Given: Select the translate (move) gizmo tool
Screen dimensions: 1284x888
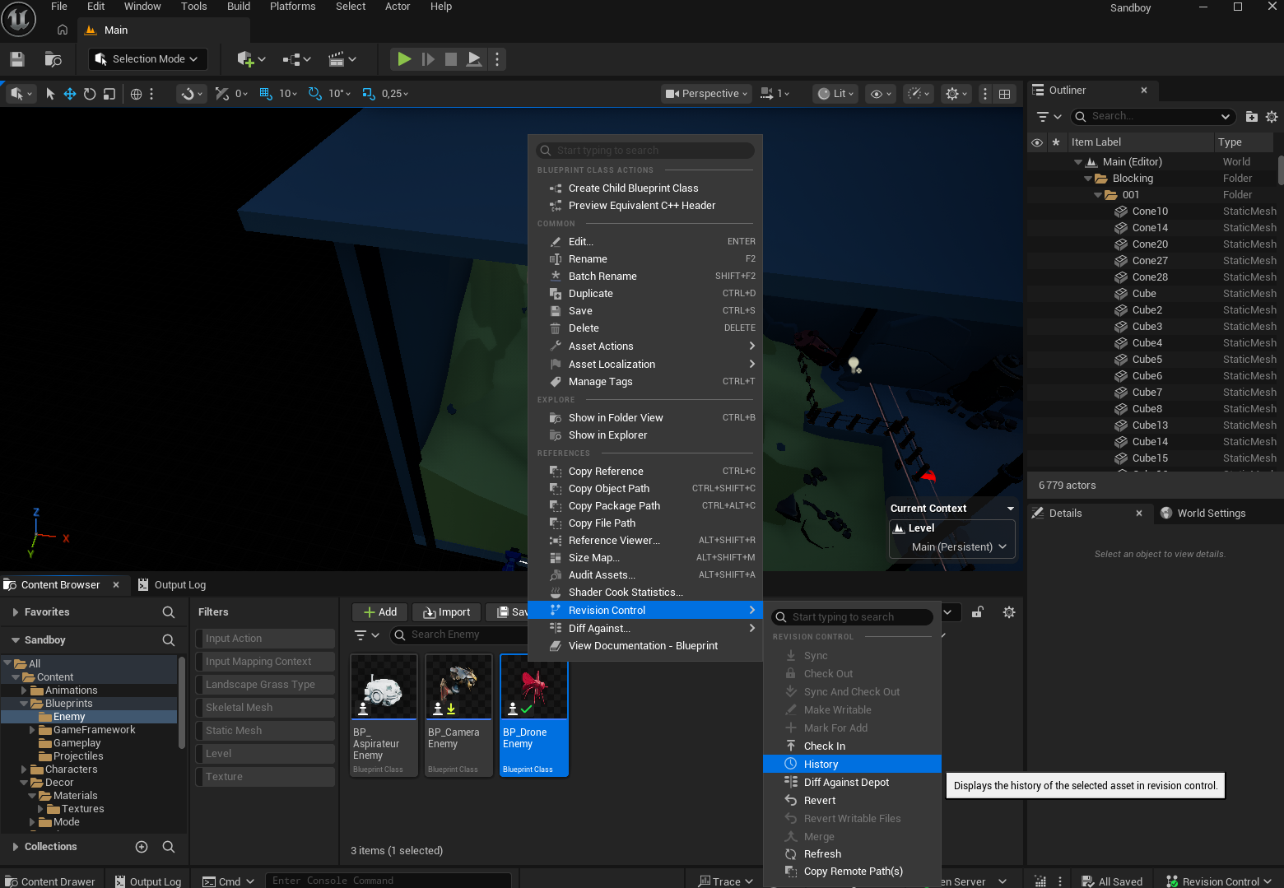Looking at the screenshot, I should 70,94.
